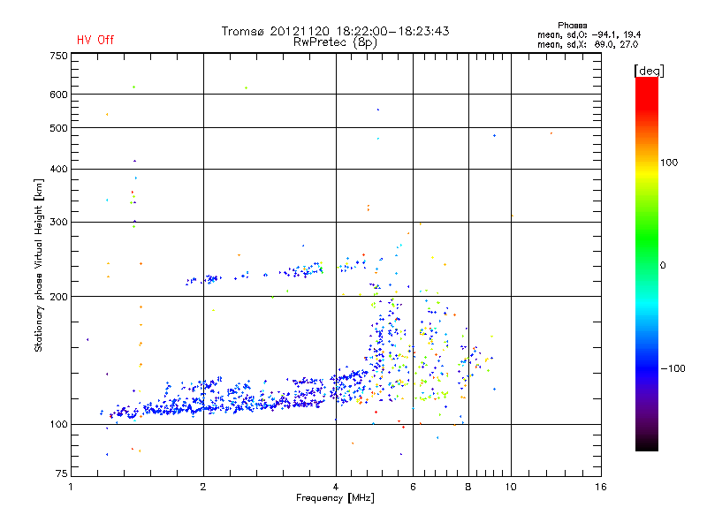Click y-axis tick label "500"
The width and height of the screenshot is (707, 530).
[59, 128]
